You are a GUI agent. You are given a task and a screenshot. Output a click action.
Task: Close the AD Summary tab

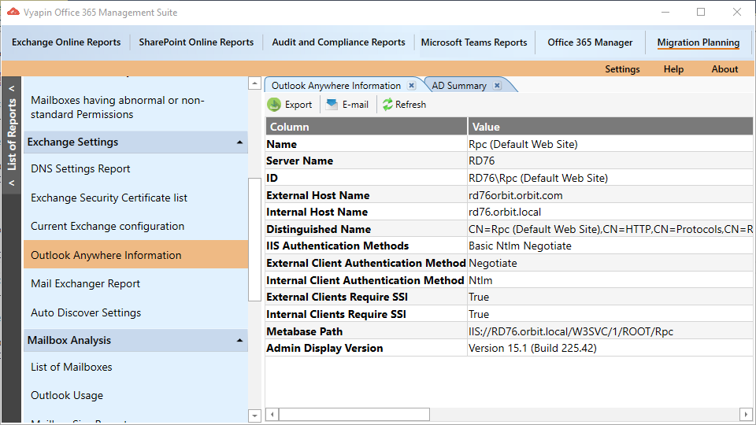tap(498, 86)
